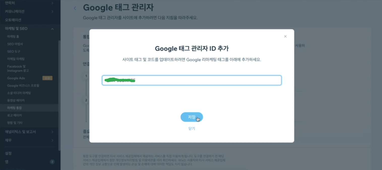Go back using the arrow beside Google 태그 관리자
382x170 pixels.
75,8
